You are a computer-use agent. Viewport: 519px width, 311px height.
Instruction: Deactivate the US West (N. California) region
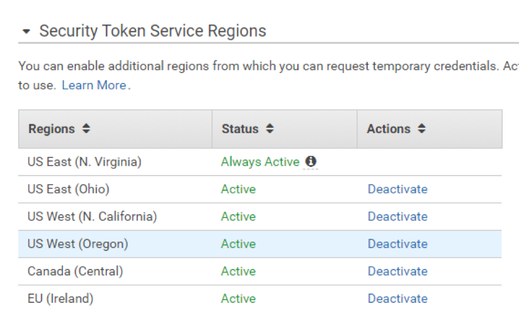[398, 216]
